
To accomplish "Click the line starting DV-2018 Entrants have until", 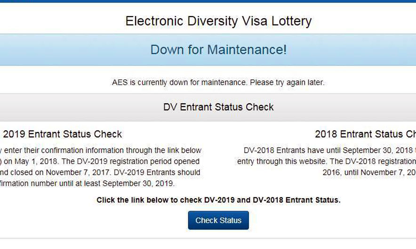I will (329, 150).
